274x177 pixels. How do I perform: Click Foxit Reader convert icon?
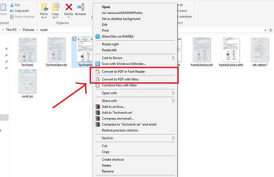tap(98, 72)
